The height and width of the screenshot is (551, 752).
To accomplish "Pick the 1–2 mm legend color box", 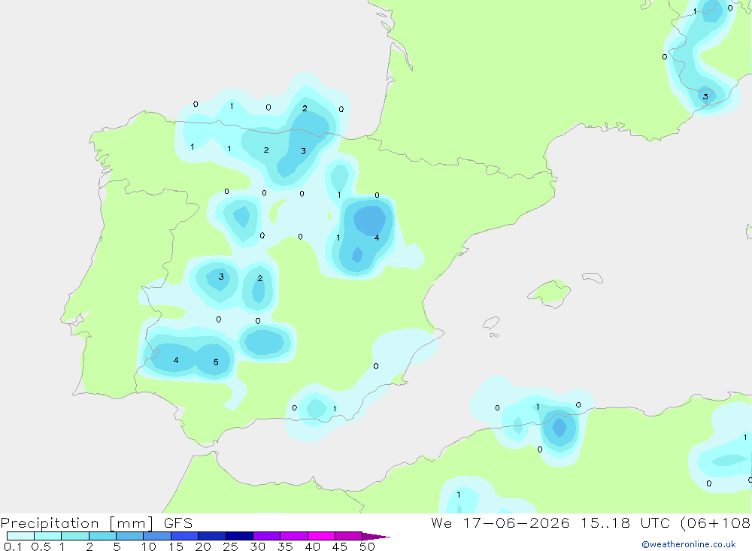I will (75, 536).
